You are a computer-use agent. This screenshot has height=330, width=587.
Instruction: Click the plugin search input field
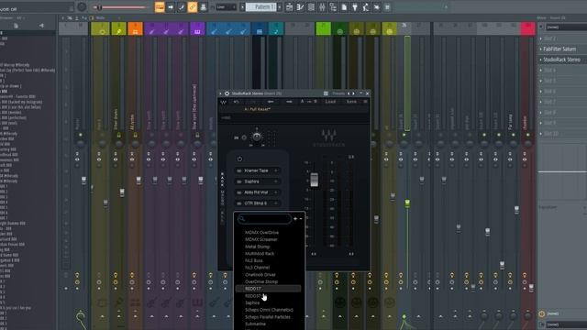[x=265, y=219]
